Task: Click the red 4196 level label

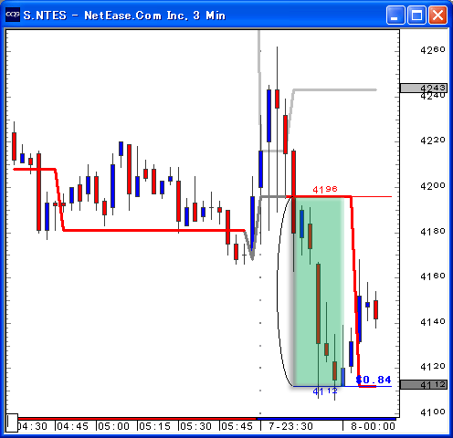Action: tap(325, 190)
